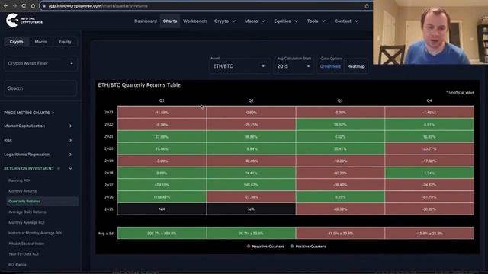Image resolution: width=488 pixels, height=274 pixels.
Task: Click the lock icon in the address bar
Action: pyautogui.click(x=44, y=6)
